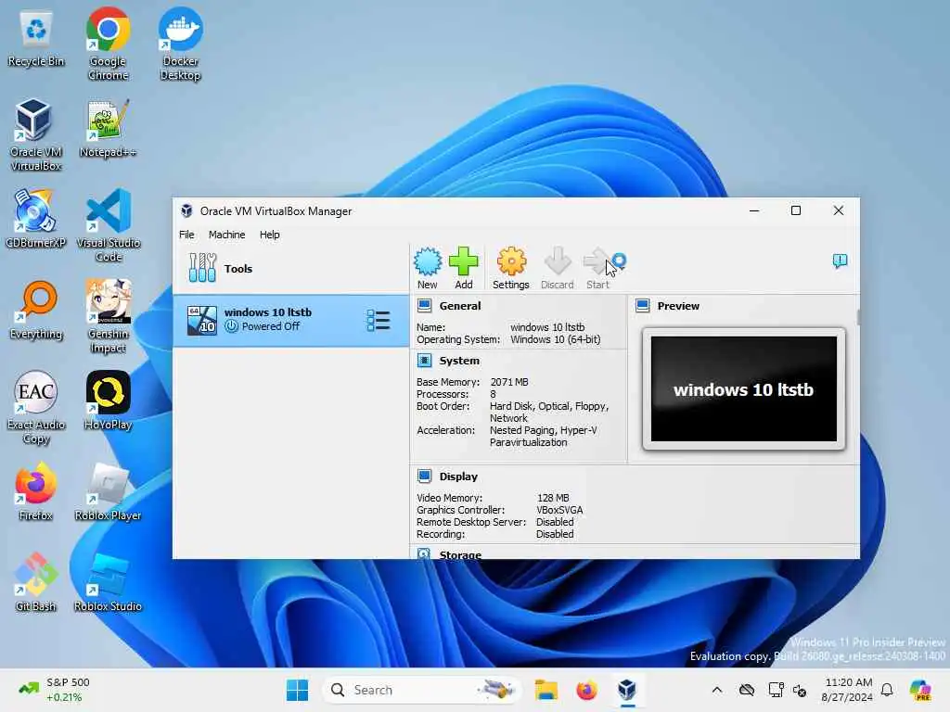
Task: Click the VirtualBox taskbar icon
Action: click(627, 690)
